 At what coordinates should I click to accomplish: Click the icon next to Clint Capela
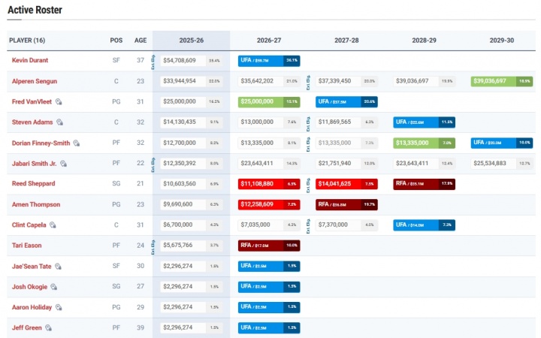pyautogui.click(x=53, y=225)
